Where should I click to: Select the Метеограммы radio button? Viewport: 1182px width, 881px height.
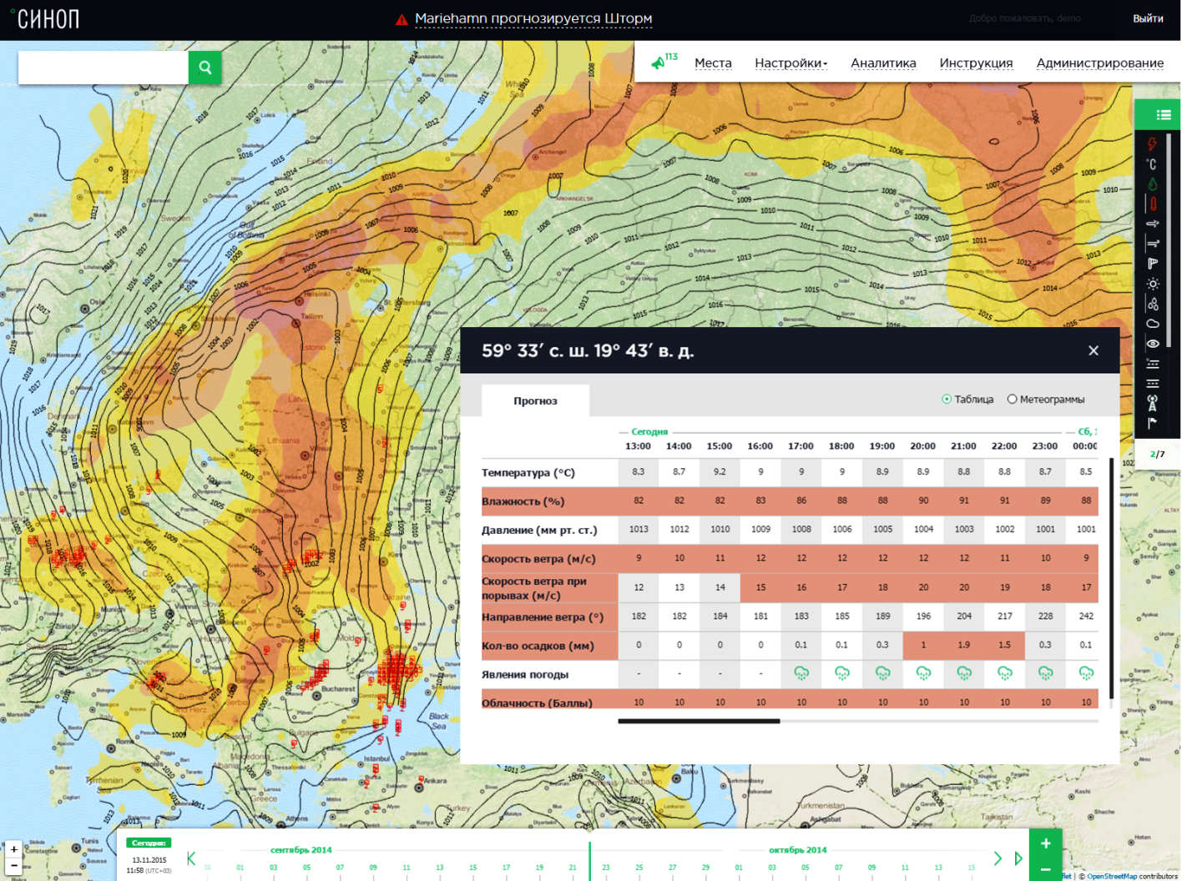1012,400
